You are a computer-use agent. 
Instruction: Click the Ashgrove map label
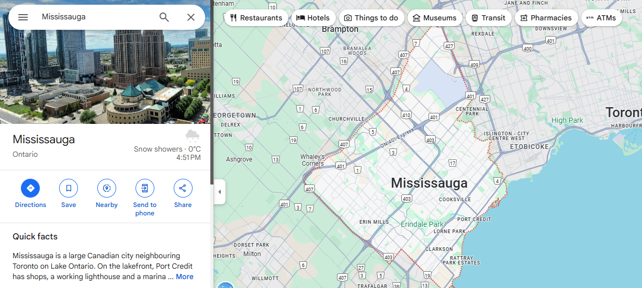pyautogui.click(x=239, y=159)
